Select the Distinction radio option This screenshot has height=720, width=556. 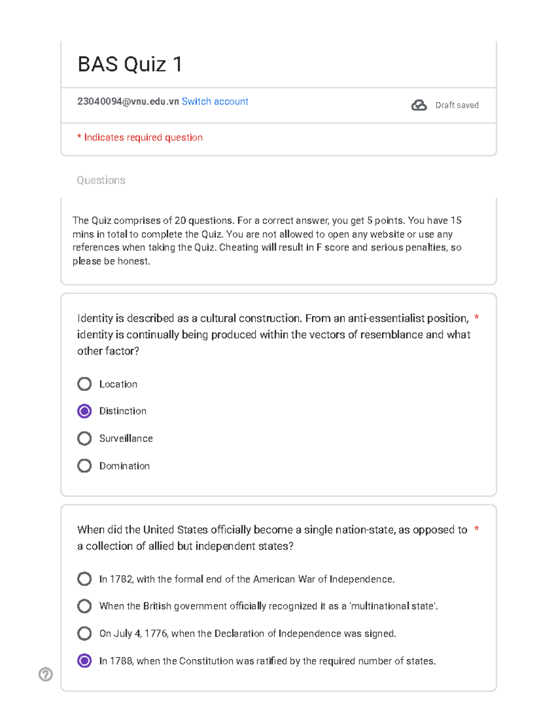tap(84, 411)
